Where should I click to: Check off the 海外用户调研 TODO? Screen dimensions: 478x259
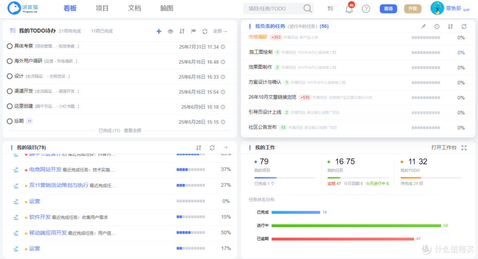(x=9, y=61)
